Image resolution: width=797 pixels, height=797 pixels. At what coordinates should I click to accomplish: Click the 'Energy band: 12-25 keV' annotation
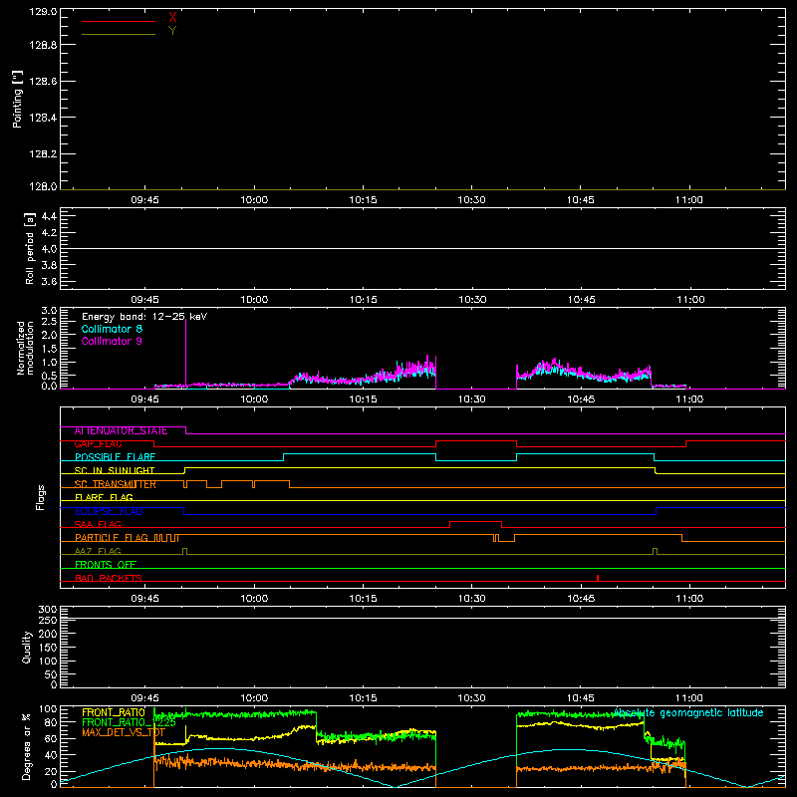coord(144,317)
